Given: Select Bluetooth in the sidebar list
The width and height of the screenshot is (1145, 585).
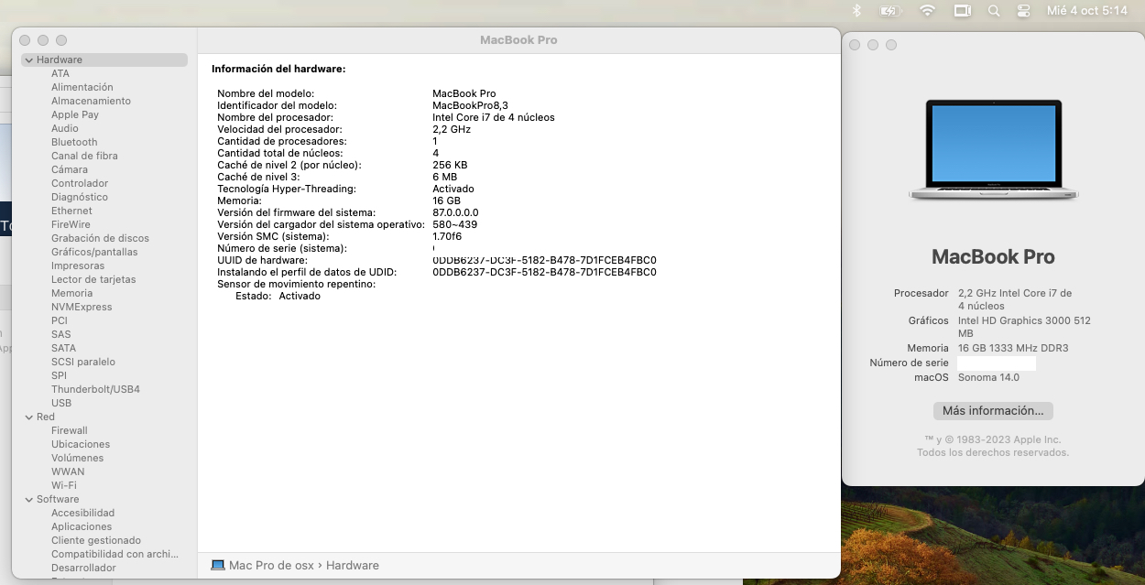Looking at the screenshot, I should point(74,142).
